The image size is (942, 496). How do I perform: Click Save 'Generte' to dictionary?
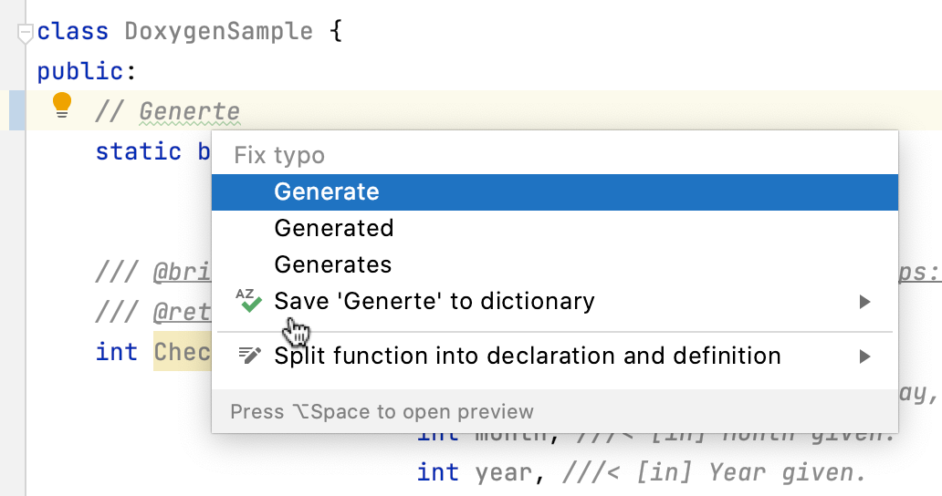coord(434,301)
